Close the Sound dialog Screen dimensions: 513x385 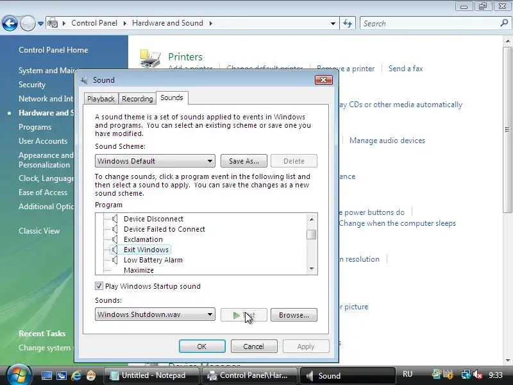(324, 80)
